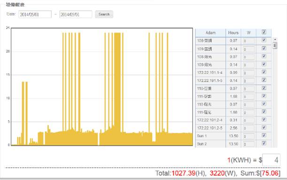Viewport: 287px width, 180px height.
Task: Click the end date input field
Action: [76, 15]
